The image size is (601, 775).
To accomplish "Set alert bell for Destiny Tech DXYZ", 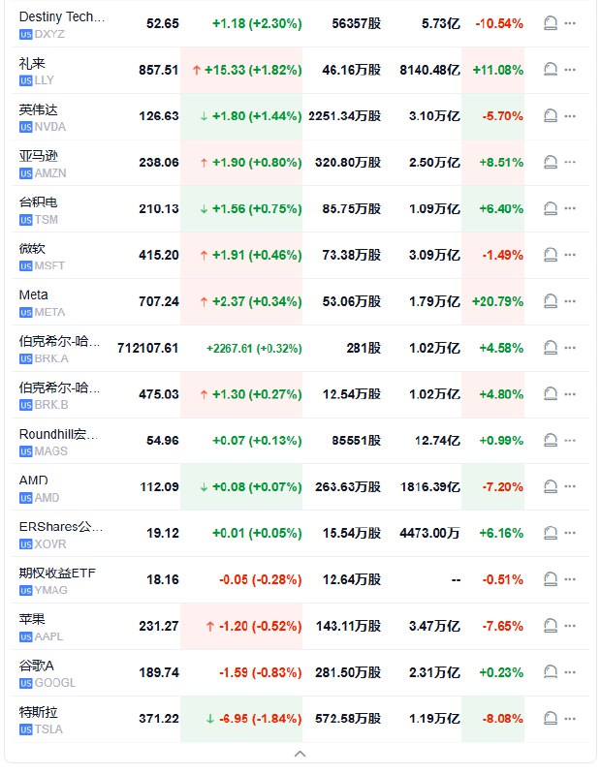I will pos(550,23).
